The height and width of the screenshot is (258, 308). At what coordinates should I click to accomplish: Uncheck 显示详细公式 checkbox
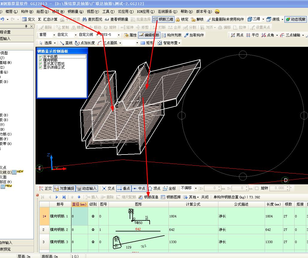click(x=40, y=67)
